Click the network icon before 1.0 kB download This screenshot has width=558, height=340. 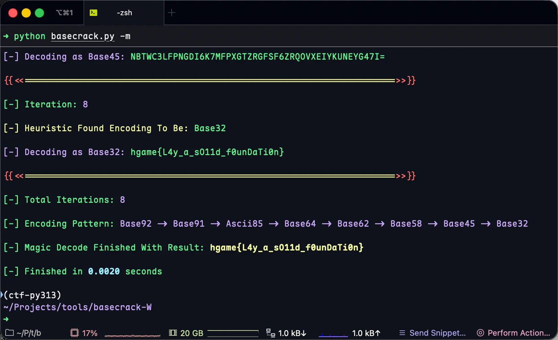pos(271,333)
